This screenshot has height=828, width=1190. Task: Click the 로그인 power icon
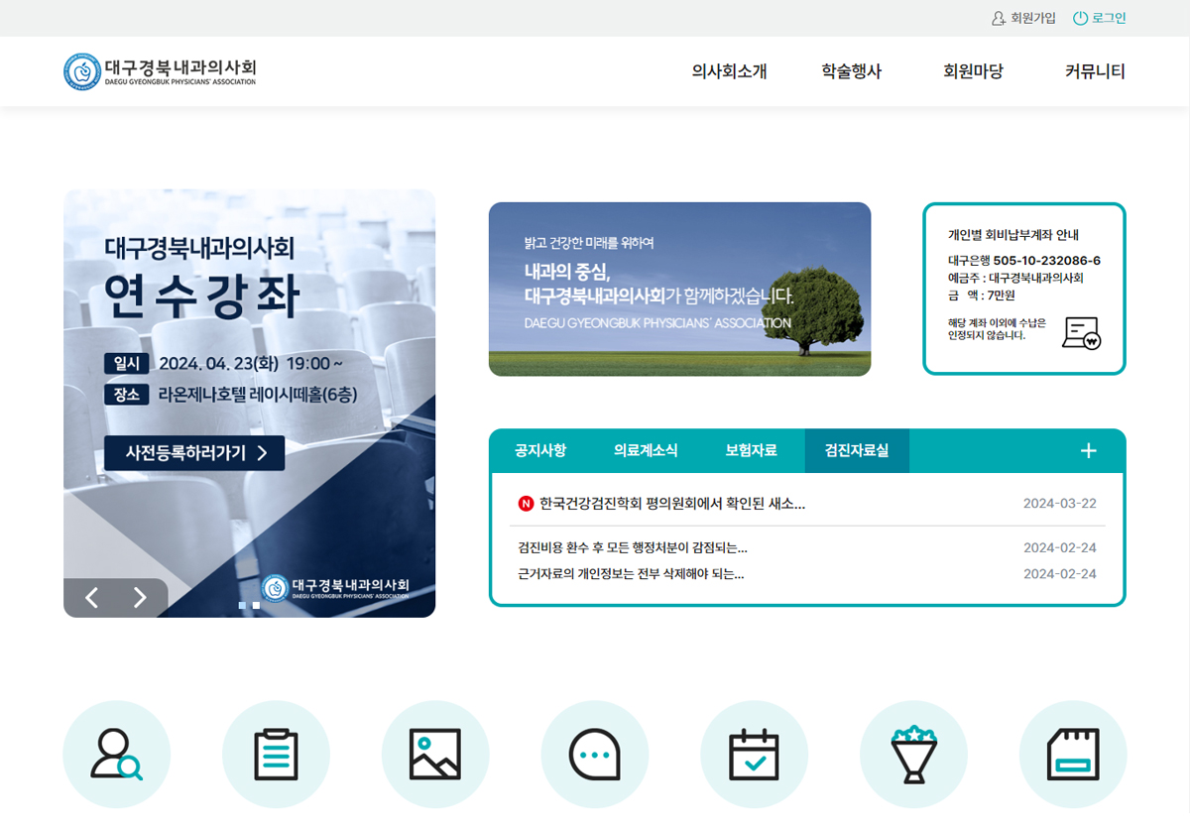pyautogui.click(x=1080, y=18)
